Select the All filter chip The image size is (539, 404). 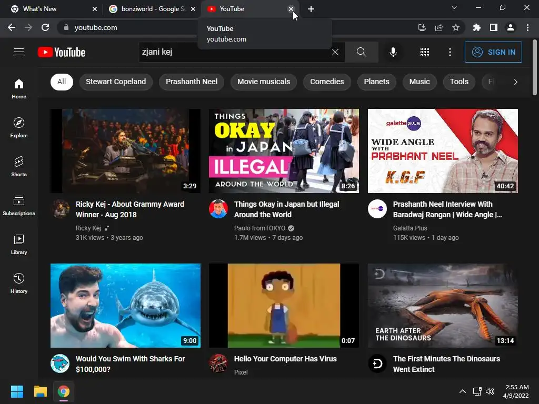click(x=62, y=82)
